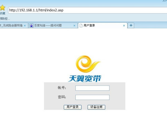The image size is (167, 140).
Task: Click the 密码 label text
Action: click(x=62, y=97)
